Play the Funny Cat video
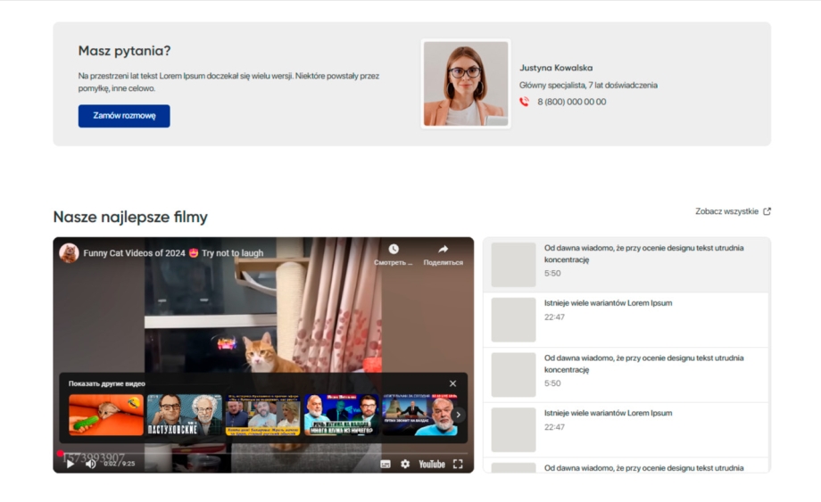The image size is (821, 502). point(70,464)
